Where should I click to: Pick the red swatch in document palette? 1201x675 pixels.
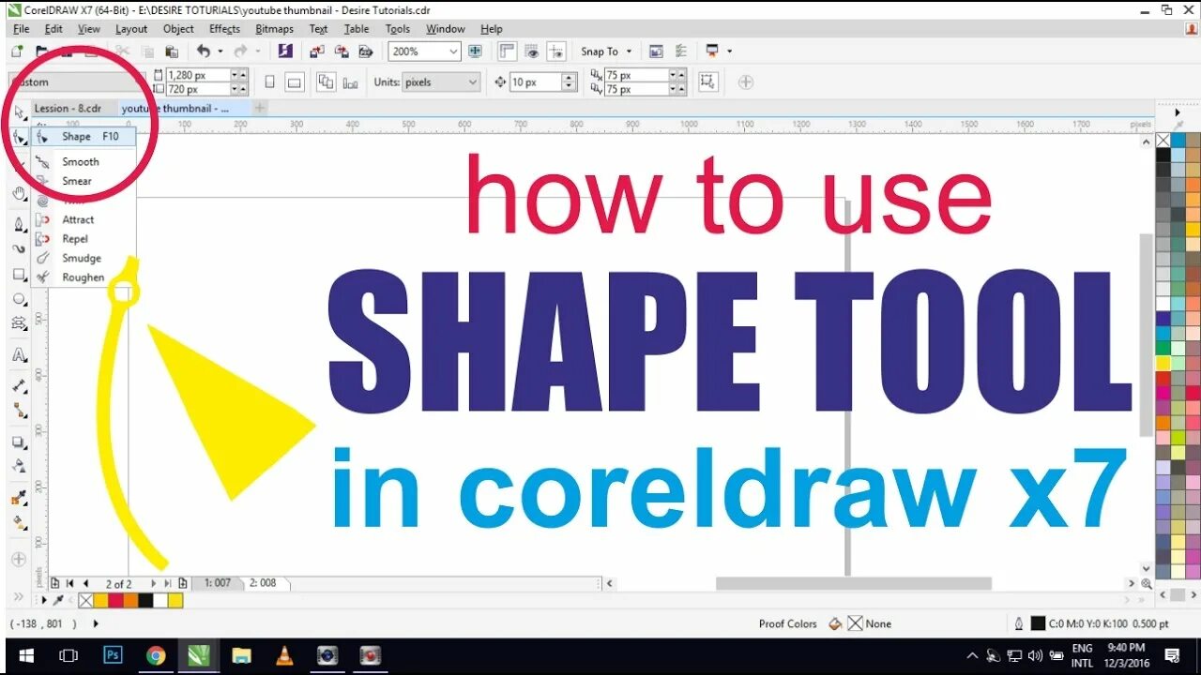115,601
